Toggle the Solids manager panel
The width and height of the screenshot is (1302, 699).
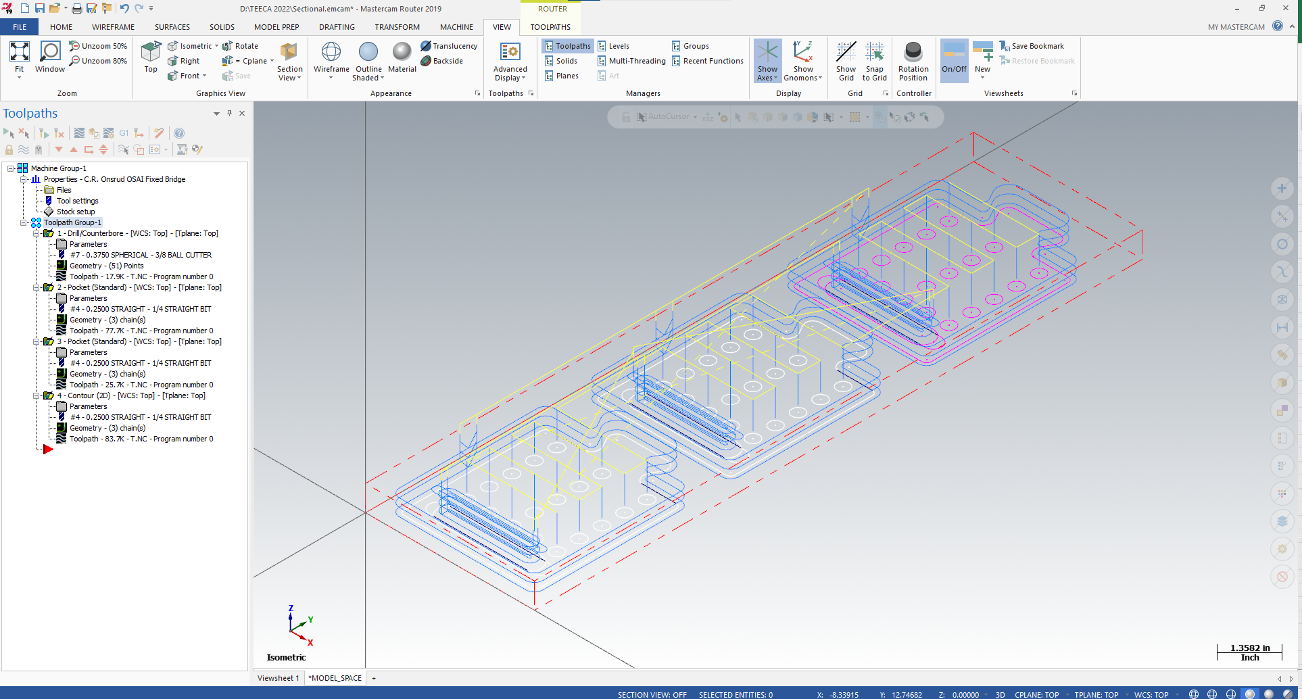point(561,61)
